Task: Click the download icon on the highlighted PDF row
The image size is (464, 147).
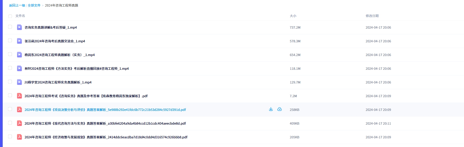Action: 271,109
